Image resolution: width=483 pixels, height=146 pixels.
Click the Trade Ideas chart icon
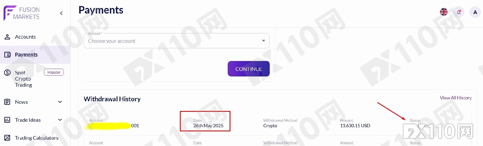[x=7, y=120]
